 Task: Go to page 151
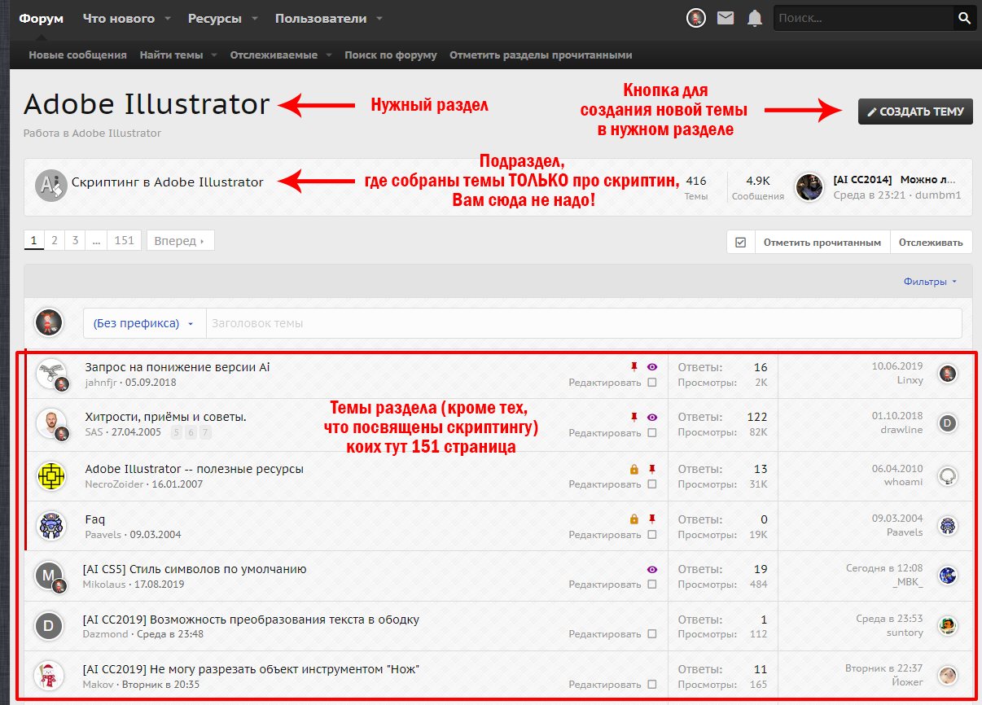point(124,240)
